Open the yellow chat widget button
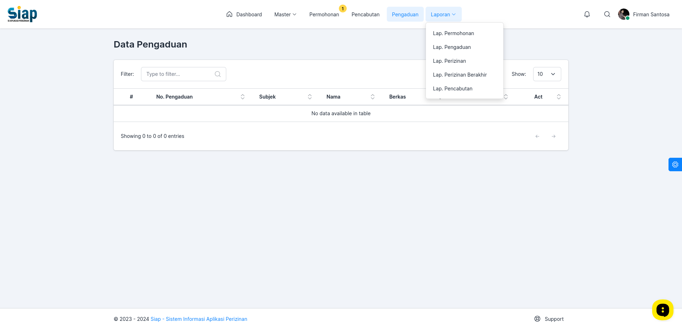Viewport: 682px width, 329px height. 662,310
